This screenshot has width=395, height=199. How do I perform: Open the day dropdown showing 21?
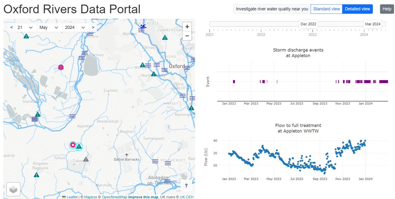pyautogui.click(x=26, y=27)
